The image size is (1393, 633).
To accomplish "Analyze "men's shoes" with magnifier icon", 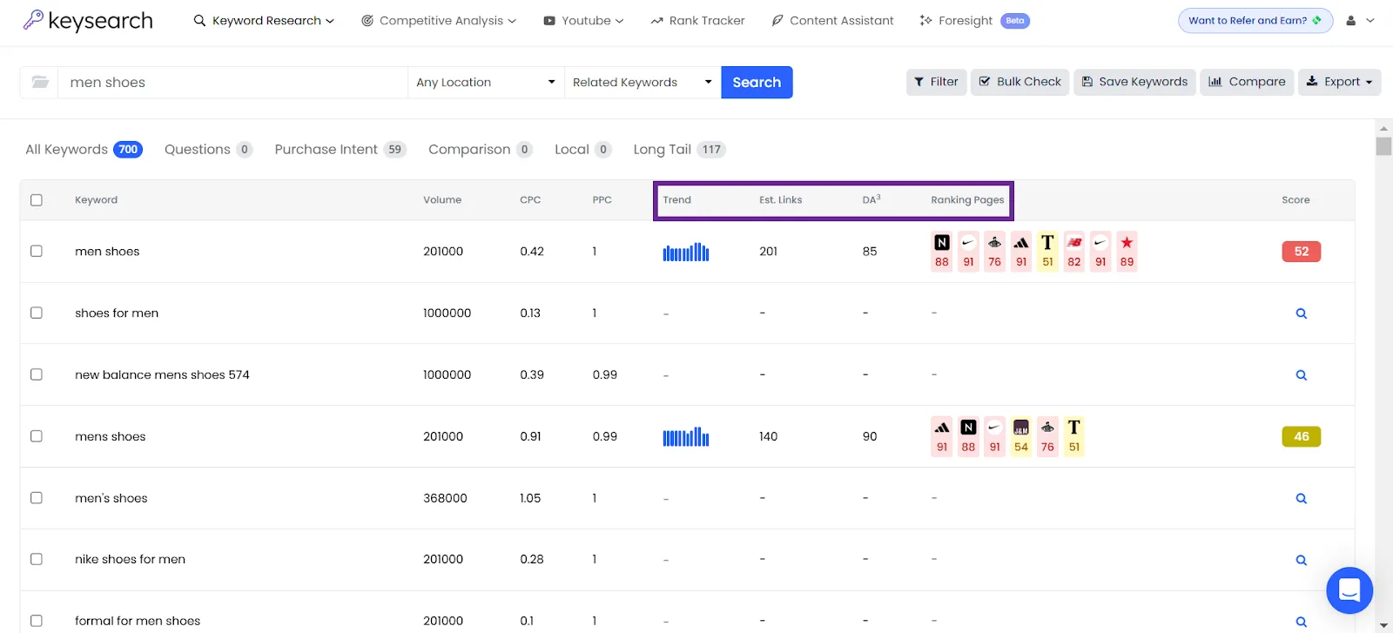I will [1301, 499].
